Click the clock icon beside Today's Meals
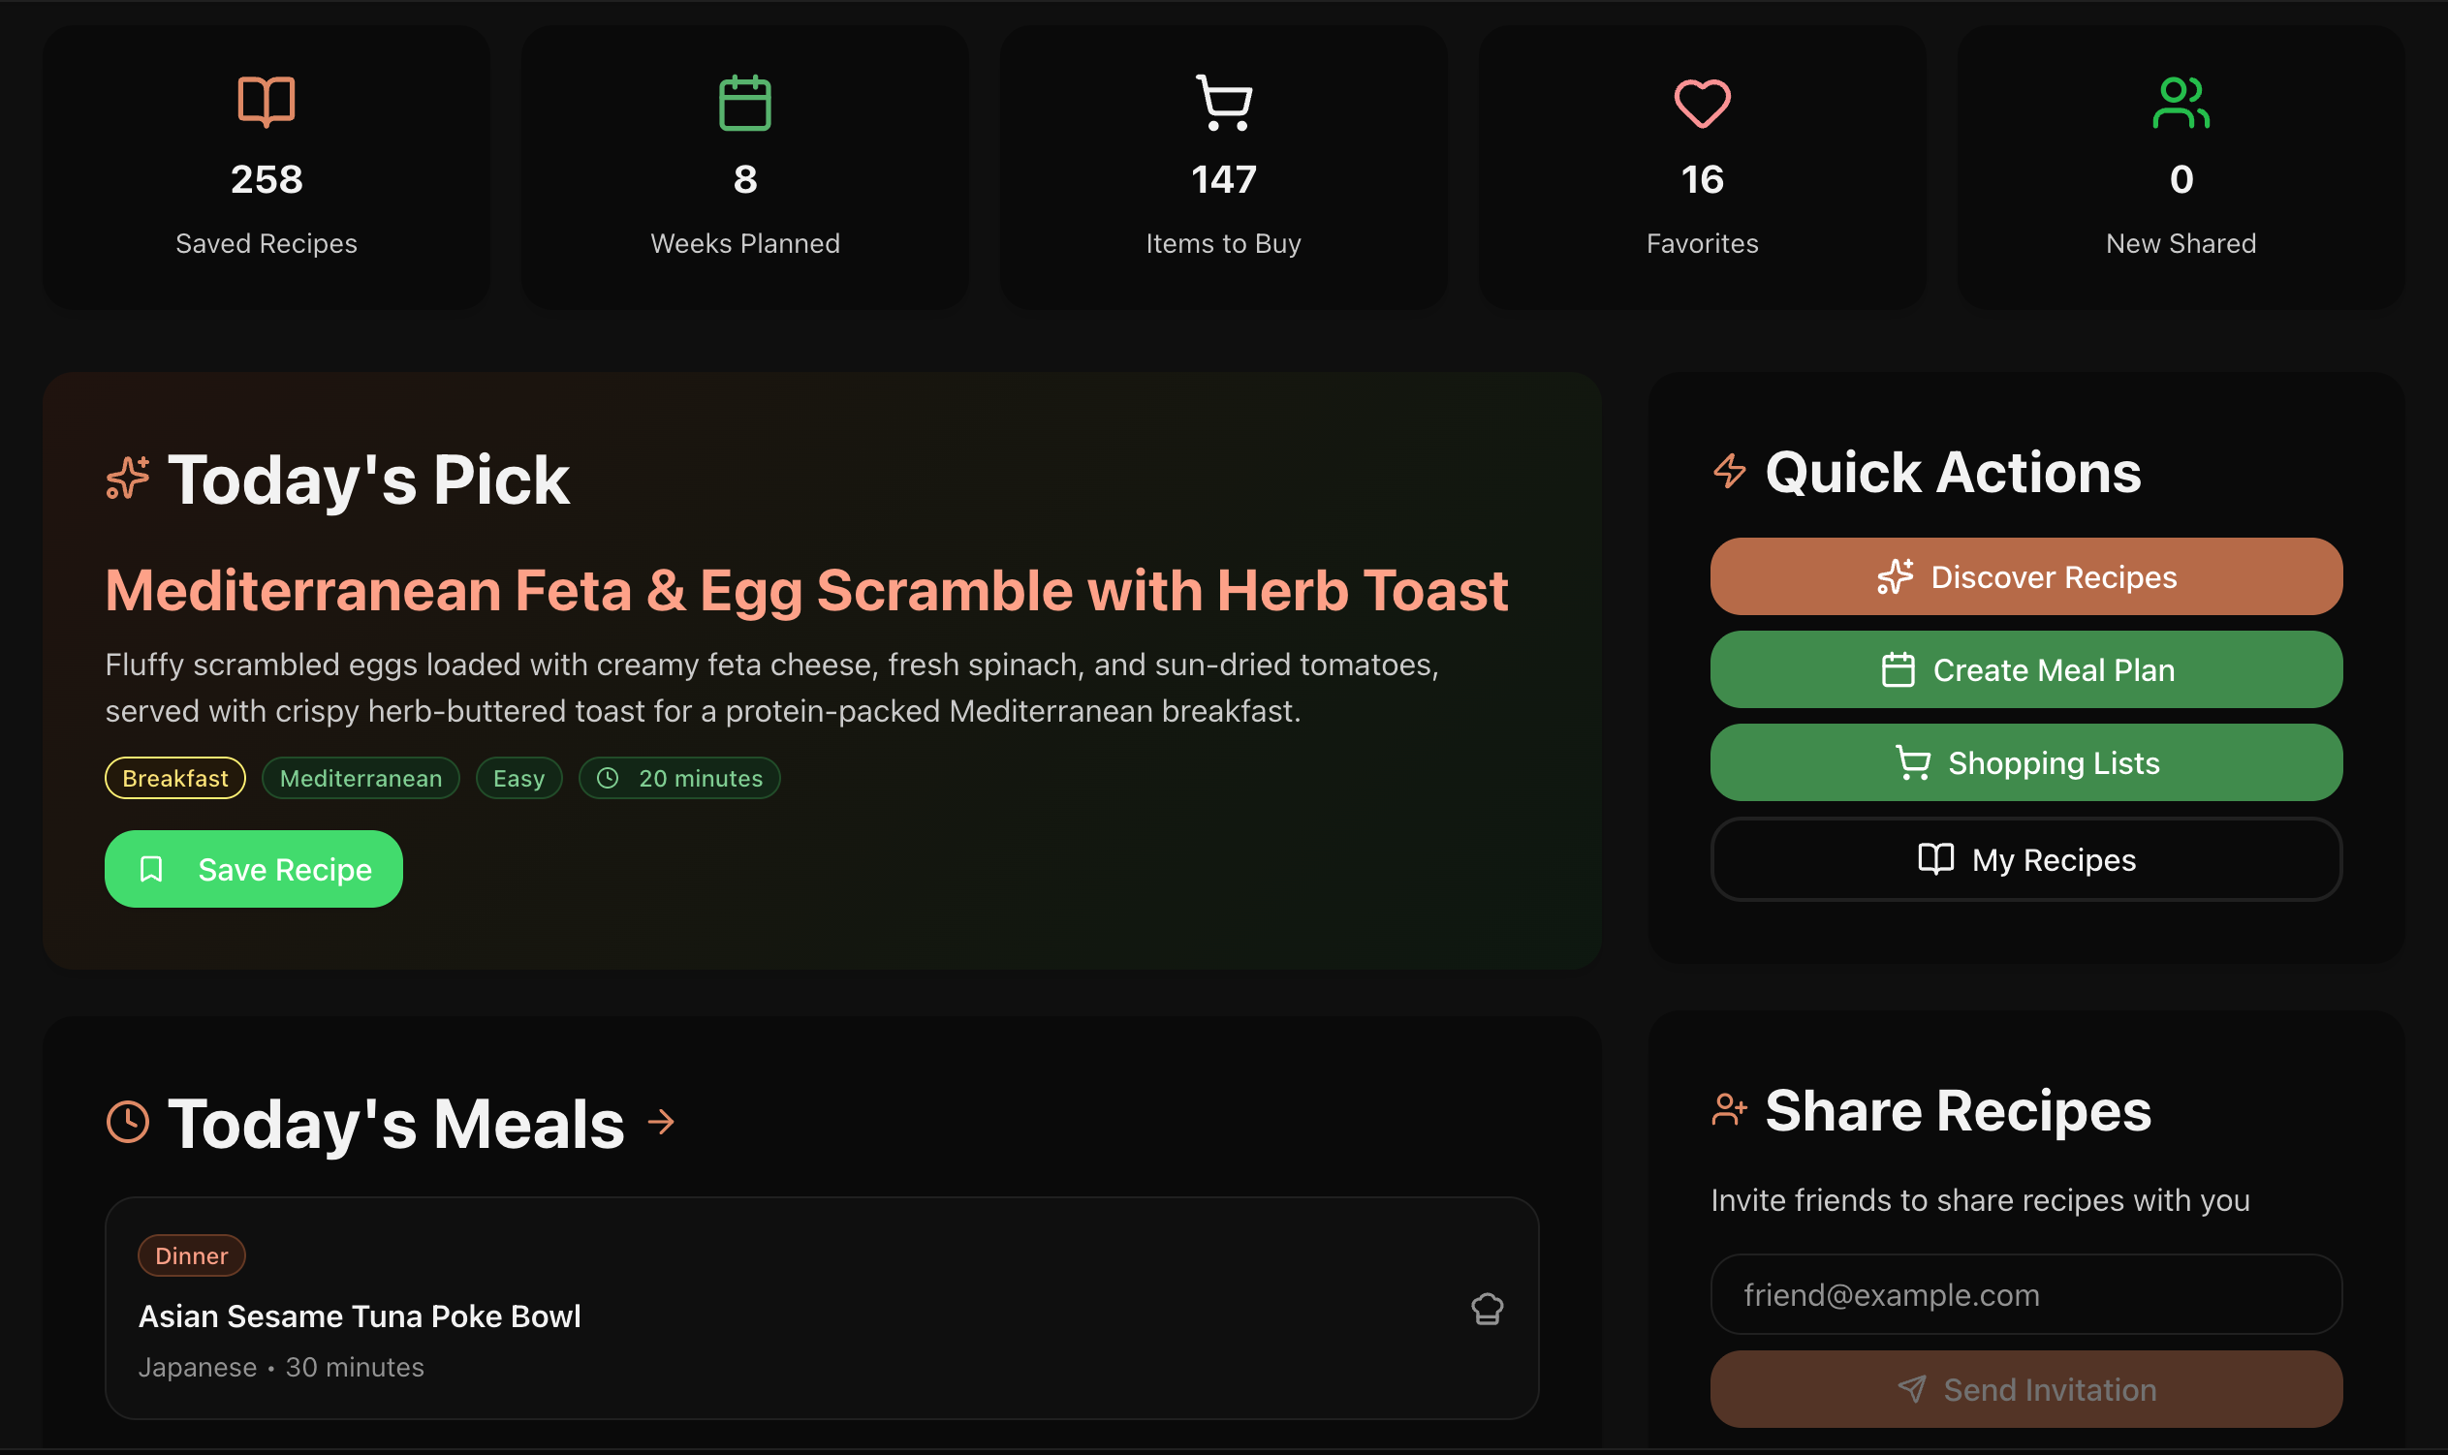The image size is (2448, 1455). click(x=128, y=1122)
